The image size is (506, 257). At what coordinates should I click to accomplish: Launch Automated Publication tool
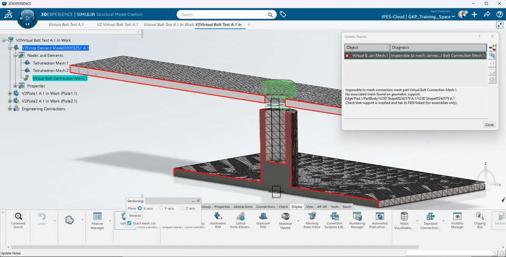click(379, 221)
